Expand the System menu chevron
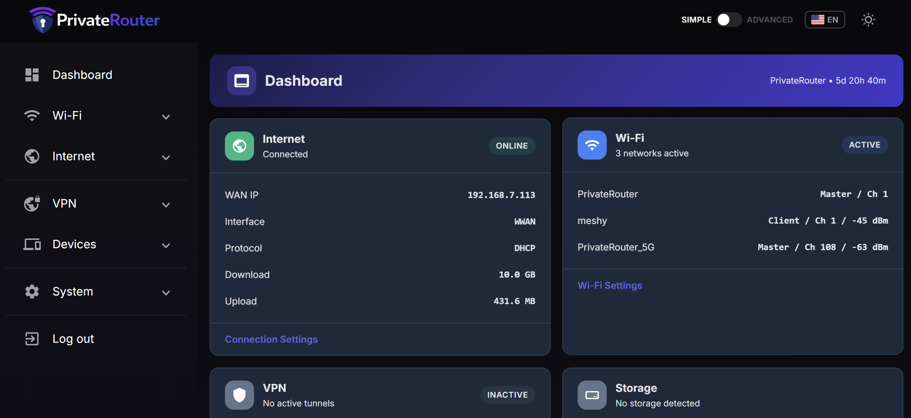Screen dimensions: 911x418 coord(166,293)
